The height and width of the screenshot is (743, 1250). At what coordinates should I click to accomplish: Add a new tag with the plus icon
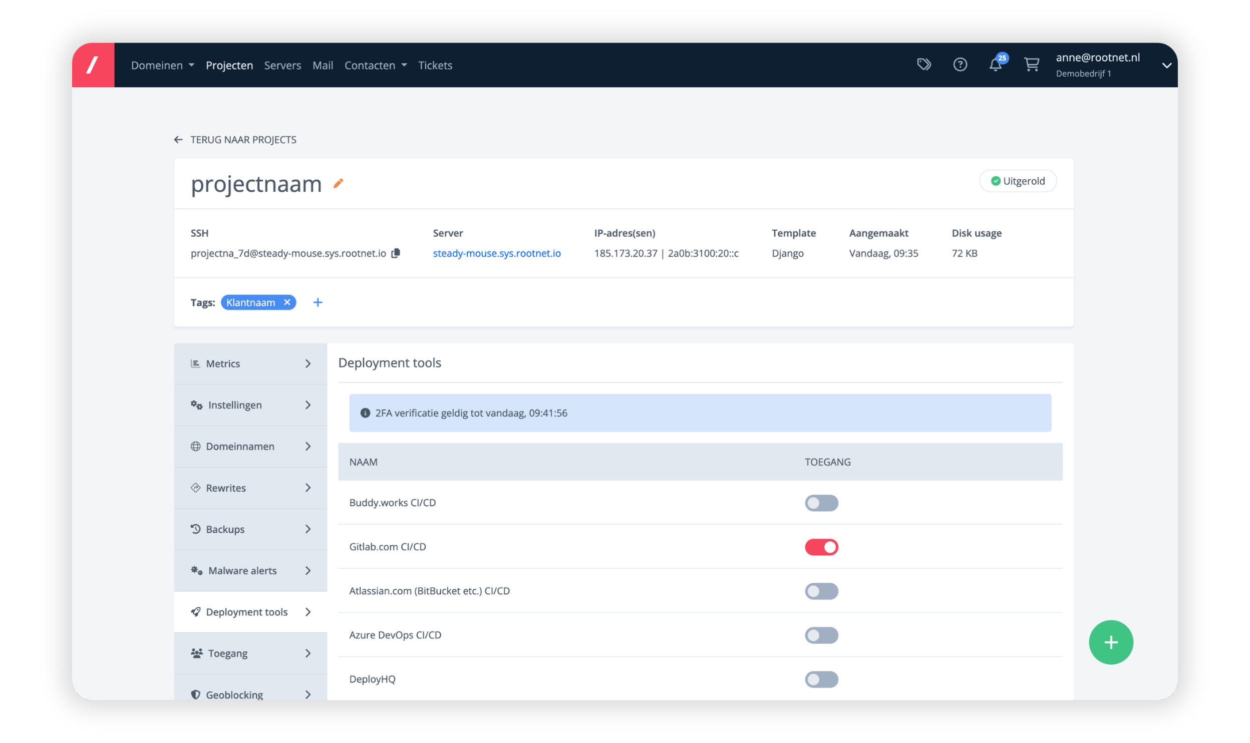(x=319, y=302)
